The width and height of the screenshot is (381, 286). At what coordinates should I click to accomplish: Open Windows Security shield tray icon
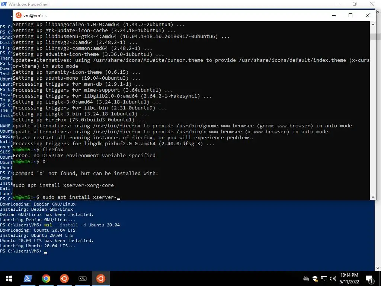pyautogui.click(x=315, y=279)
